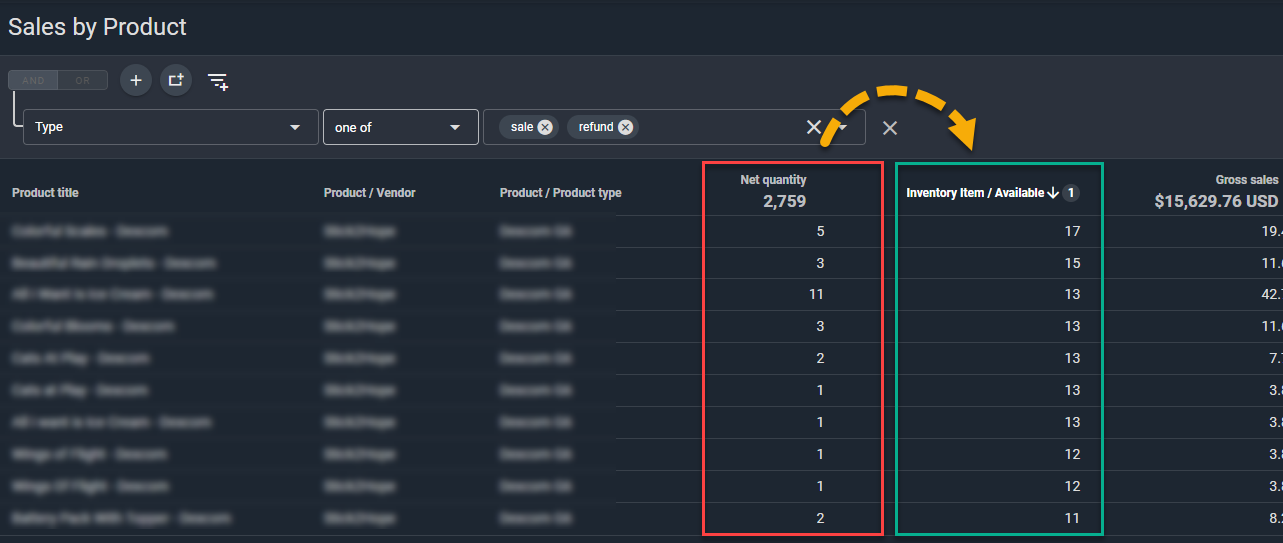
Task: Clear all selected filter values
Action: [x=813, y=127]
